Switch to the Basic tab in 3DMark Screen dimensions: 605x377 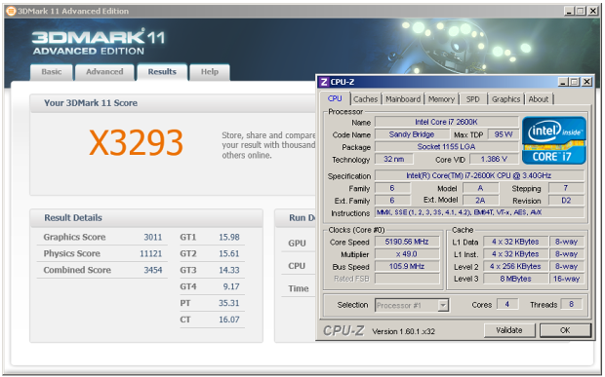pyautogui.click(x=52, y=72)
